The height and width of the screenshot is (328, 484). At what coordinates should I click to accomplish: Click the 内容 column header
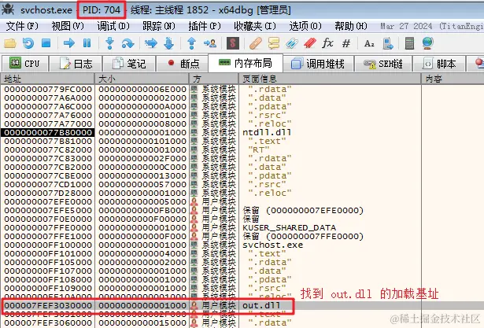453,79
